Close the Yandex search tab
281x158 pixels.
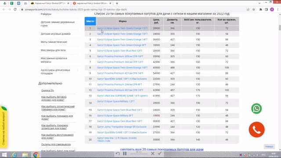click(x=110, y=3)
